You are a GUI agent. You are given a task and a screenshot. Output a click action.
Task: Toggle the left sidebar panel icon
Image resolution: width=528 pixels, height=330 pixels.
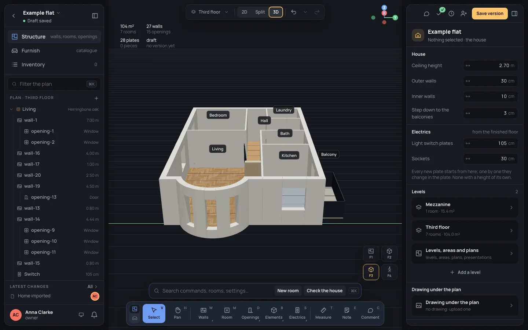pyautogui.click(x=95, y=16)
